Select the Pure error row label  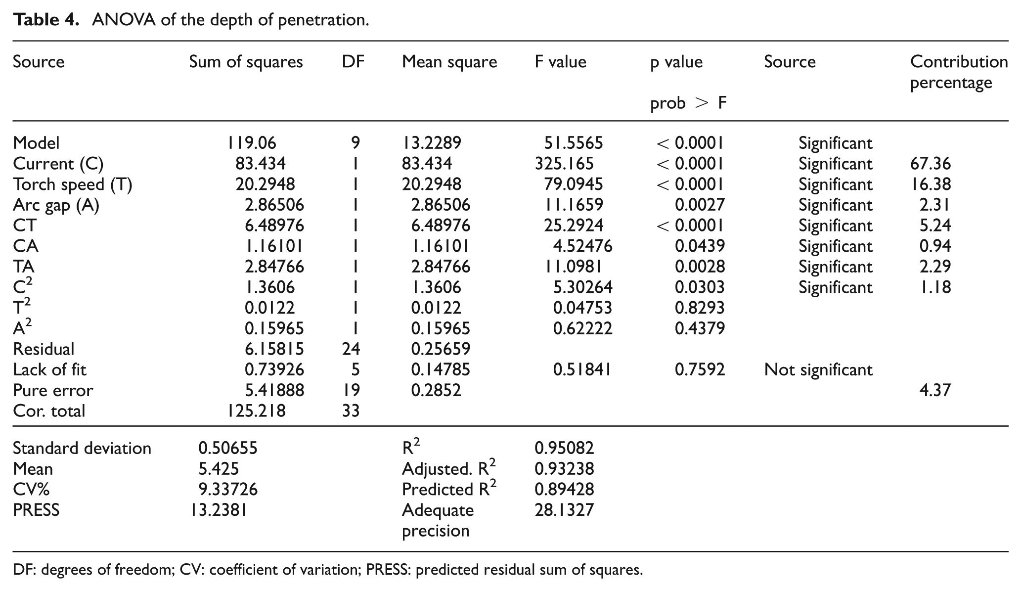(53, 391)
